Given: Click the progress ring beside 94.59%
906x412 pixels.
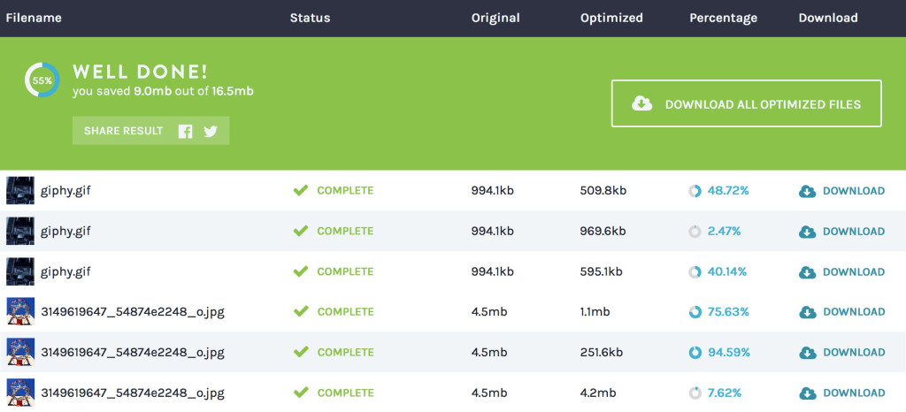Looking at the screenshot, I should pos(695,353).
